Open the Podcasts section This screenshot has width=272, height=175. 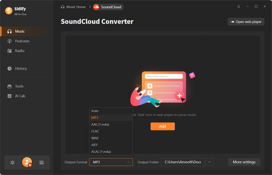[x=22, y=41]
